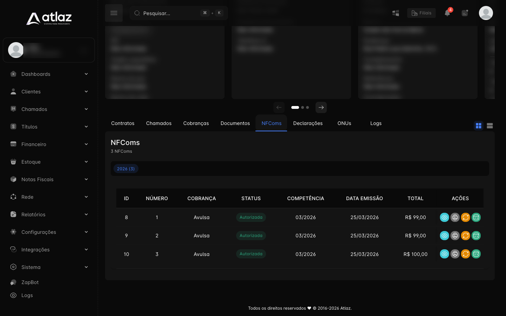
Task: Print NFCom ID 10 via printer icon
Action: [x=455, y=254]
